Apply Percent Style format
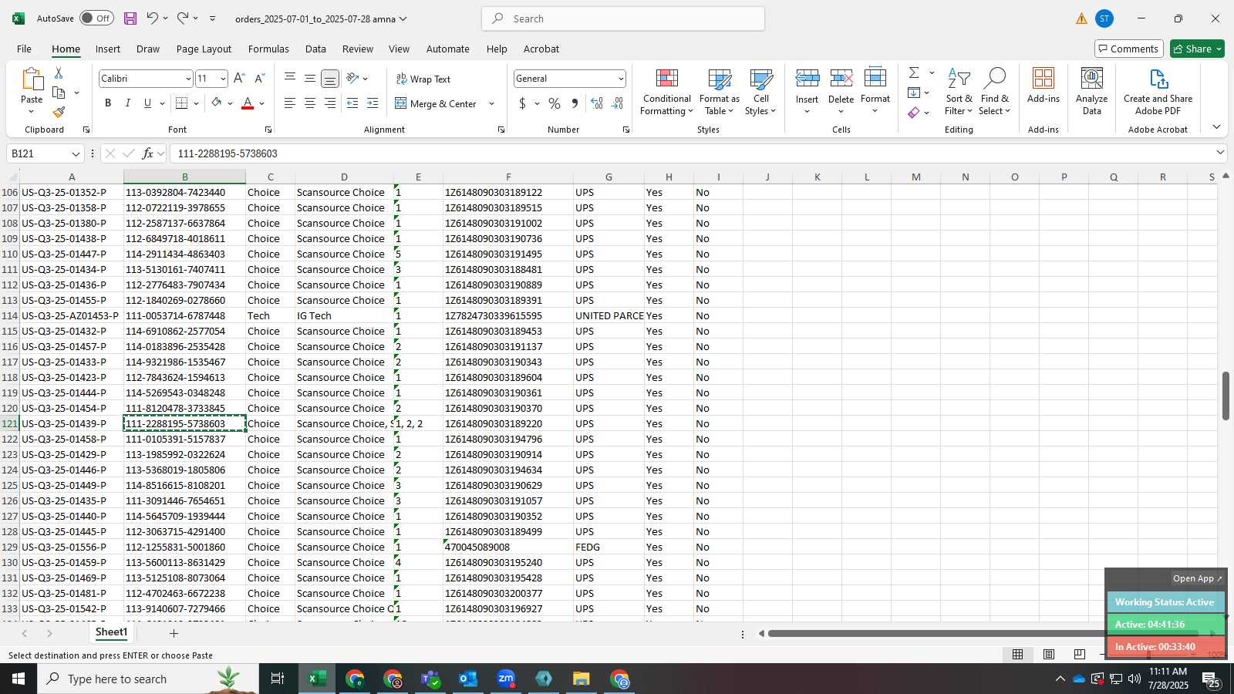 [x=555, y=103]
